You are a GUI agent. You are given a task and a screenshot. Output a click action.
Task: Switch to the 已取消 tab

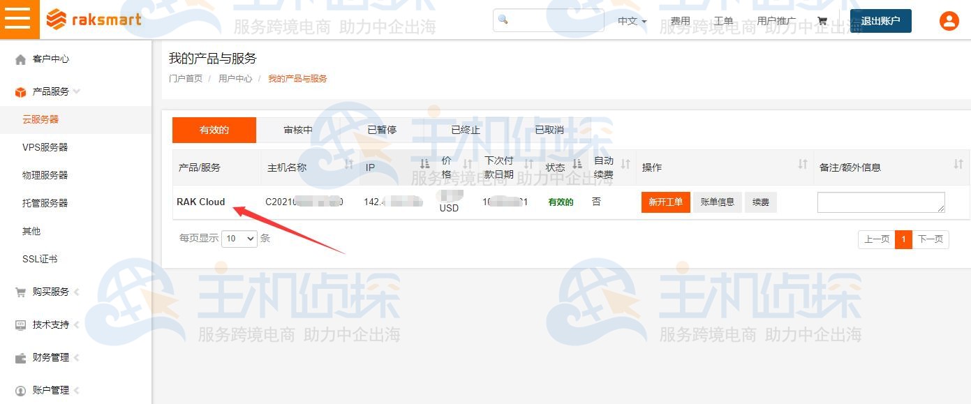[x=548, y=130]
